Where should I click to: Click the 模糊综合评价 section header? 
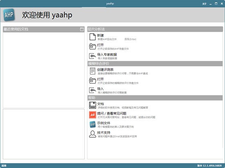155,64
